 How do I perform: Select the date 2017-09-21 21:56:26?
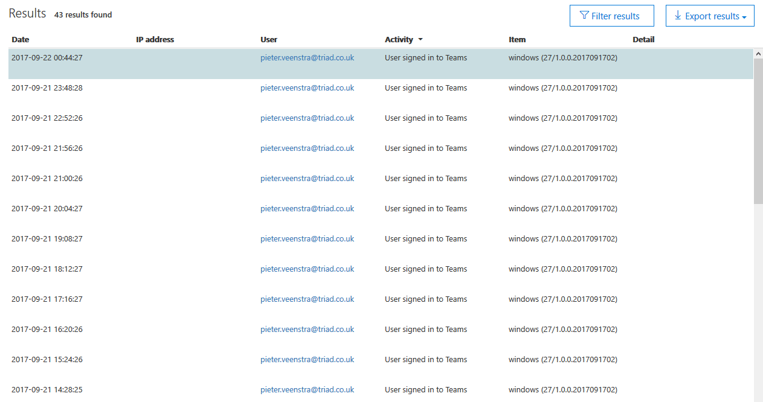[x=47, y=148]
